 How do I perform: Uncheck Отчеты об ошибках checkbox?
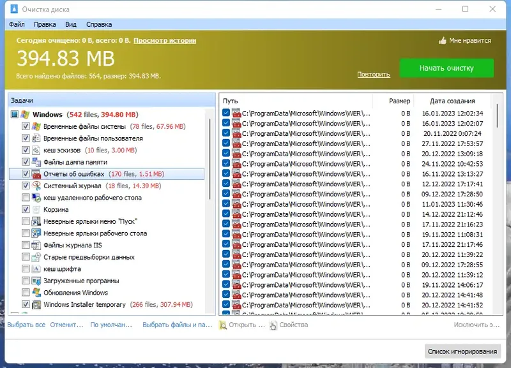click(x=26, y=173)
